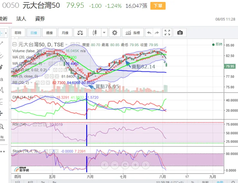Open settings gear for MA (200, close, 0)

[x=56, y=64]
